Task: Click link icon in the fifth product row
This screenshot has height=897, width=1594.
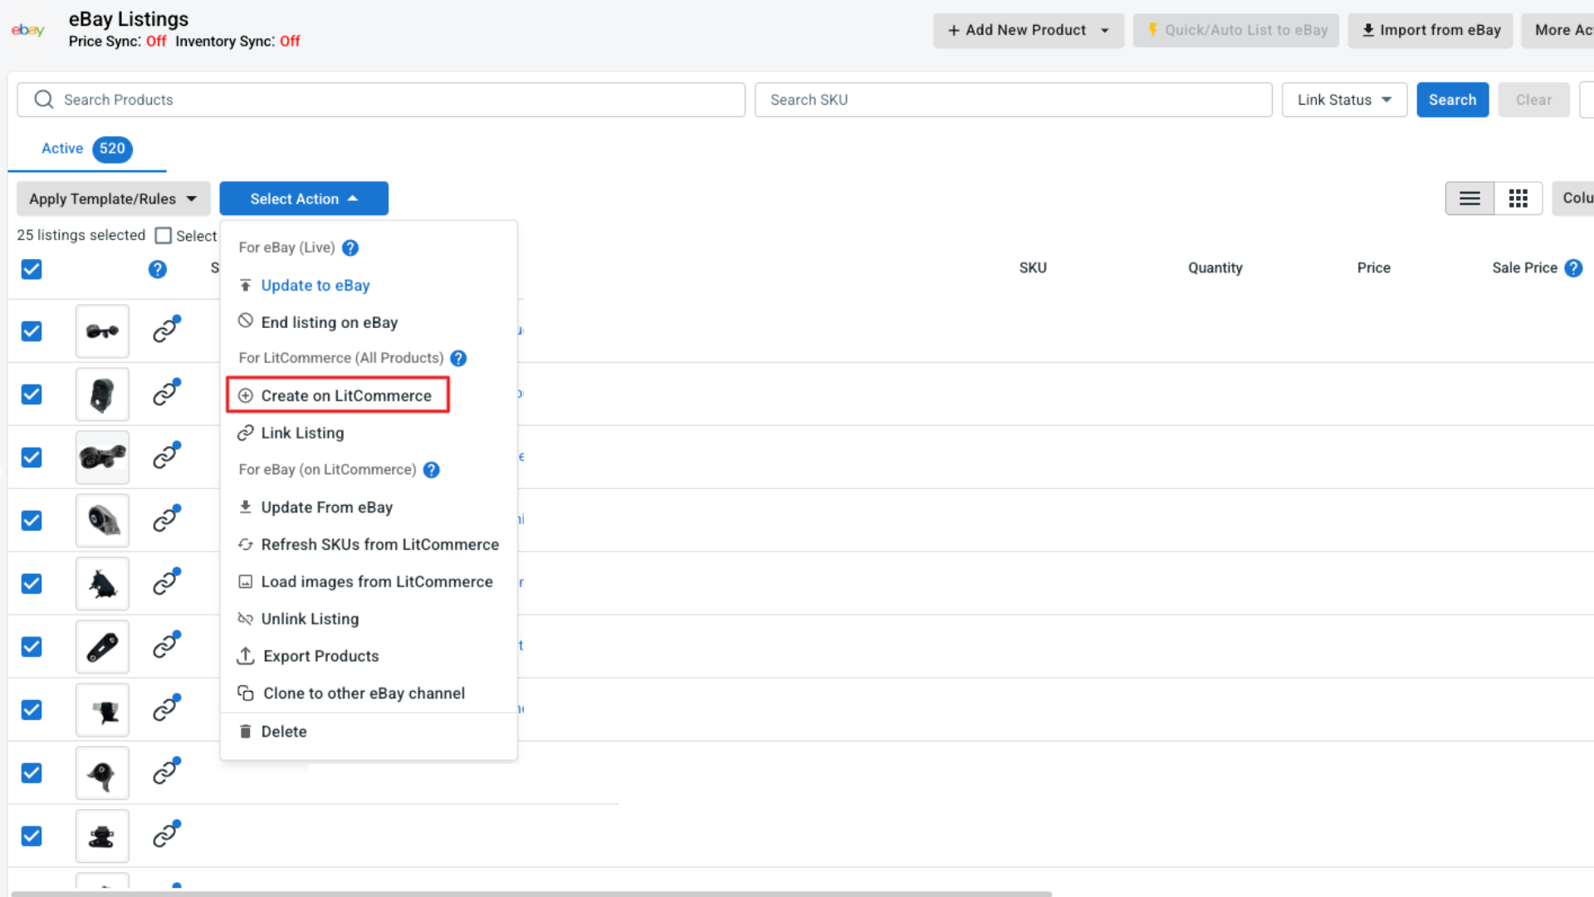Action: pyautogui.click(x=166, y=582)
